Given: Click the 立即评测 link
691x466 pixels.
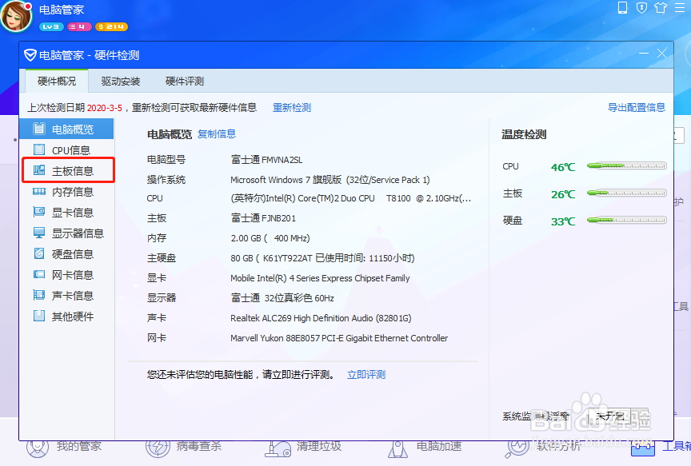Looking at the screenshot, I should click(x=366, y=375).
